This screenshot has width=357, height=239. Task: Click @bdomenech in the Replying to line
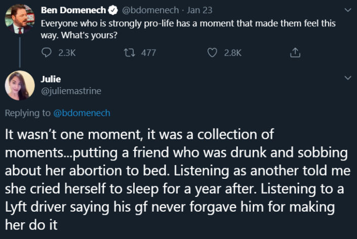[x=81, y=113]
